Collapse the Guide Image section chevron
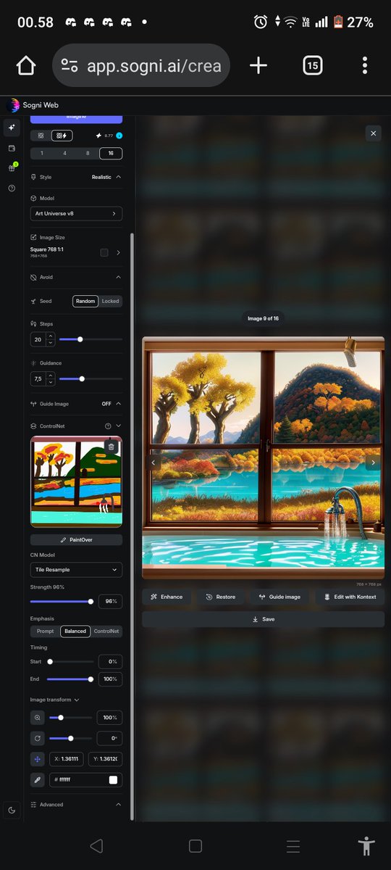 coord(119,404)
